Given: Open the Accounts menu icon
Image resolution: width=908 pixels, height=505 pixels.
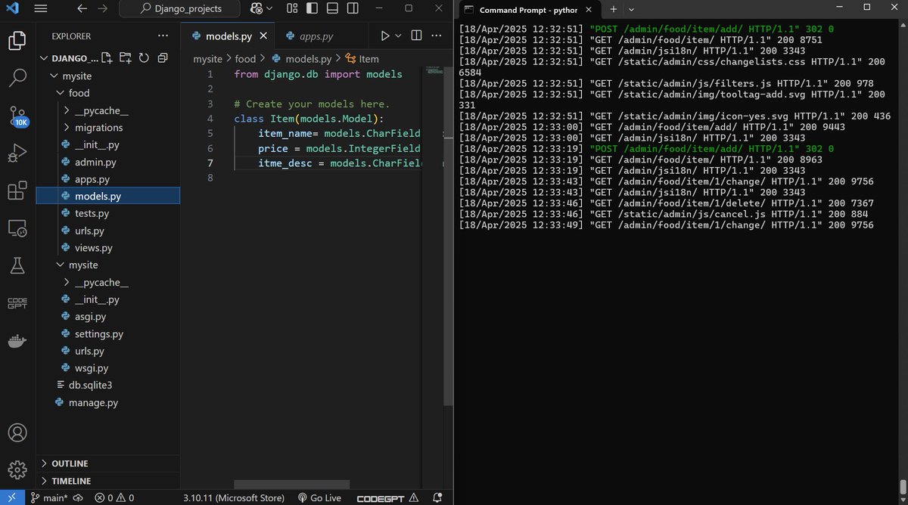Looking at the screenshot, I should click(17, 432).
